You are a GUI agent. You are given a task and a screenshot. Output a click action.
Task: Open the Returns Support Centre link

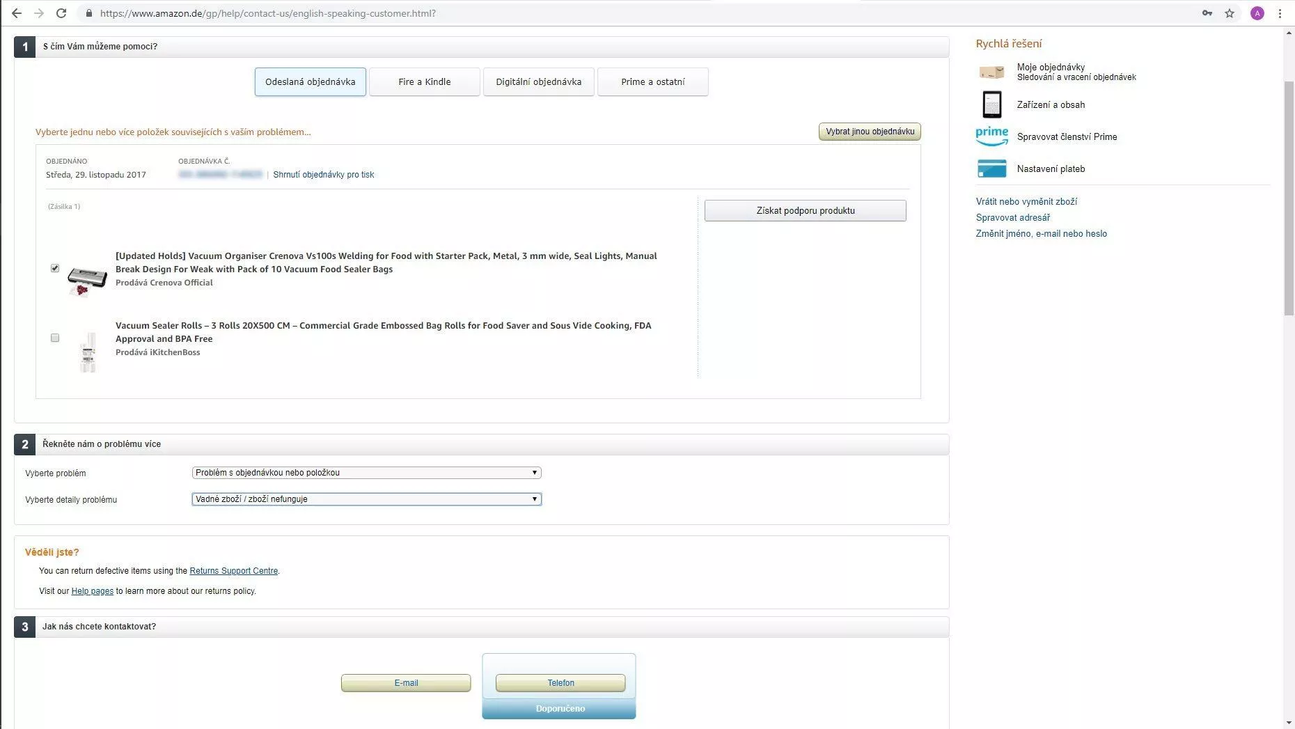point(233,571)
